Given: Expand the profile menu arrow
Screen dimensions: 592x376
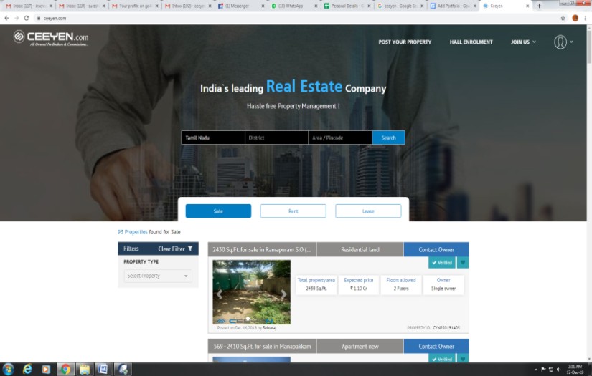Looking at the screenshot, I should point(571,42).
